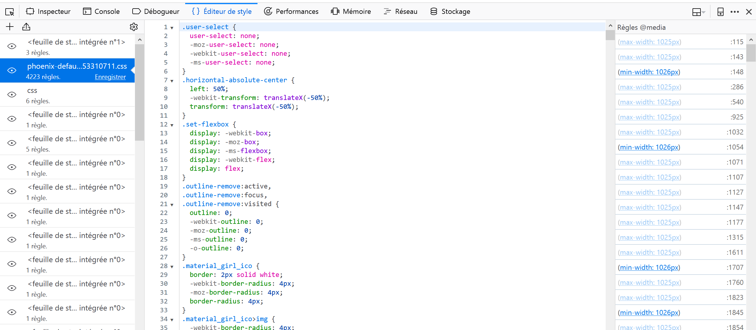Collapse the .material_girl_ico rule at line 28
Screen dimensions: 756x330
(x=172, y=267)
